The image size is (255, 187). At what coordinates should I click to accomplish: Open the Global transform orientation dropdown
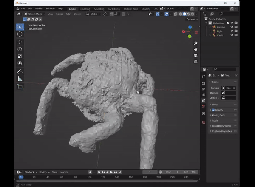coord(94,14)
